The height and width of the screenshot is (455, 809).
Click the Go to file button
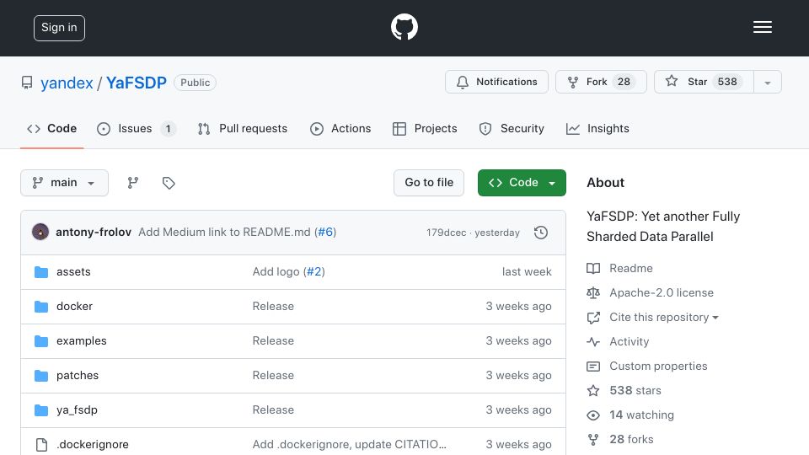(x=429, y=183)
